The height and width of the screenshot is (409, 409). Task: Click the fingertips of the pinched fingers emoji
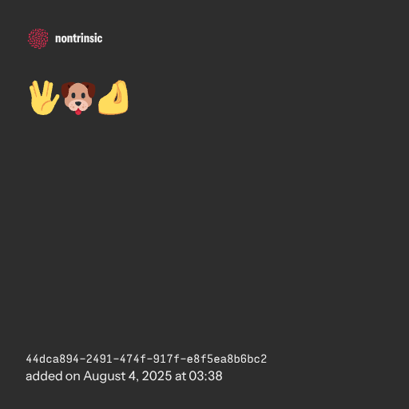[121, 85]
